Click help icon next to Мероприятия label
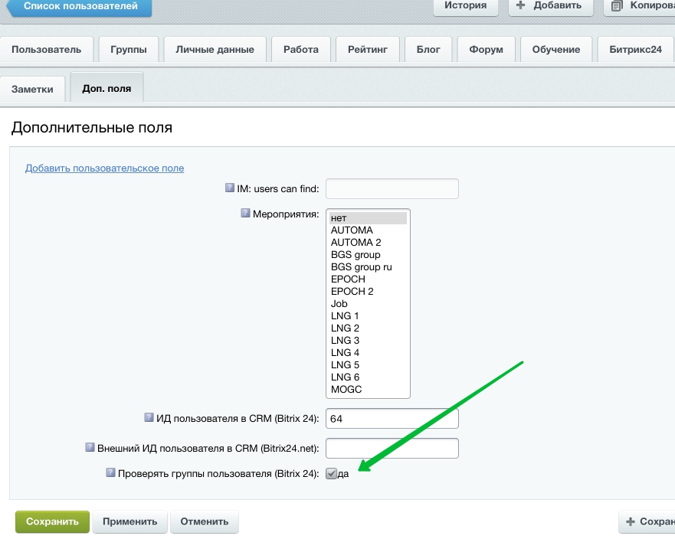The width and height of the screenshot is (675, 539). (245, 214)
